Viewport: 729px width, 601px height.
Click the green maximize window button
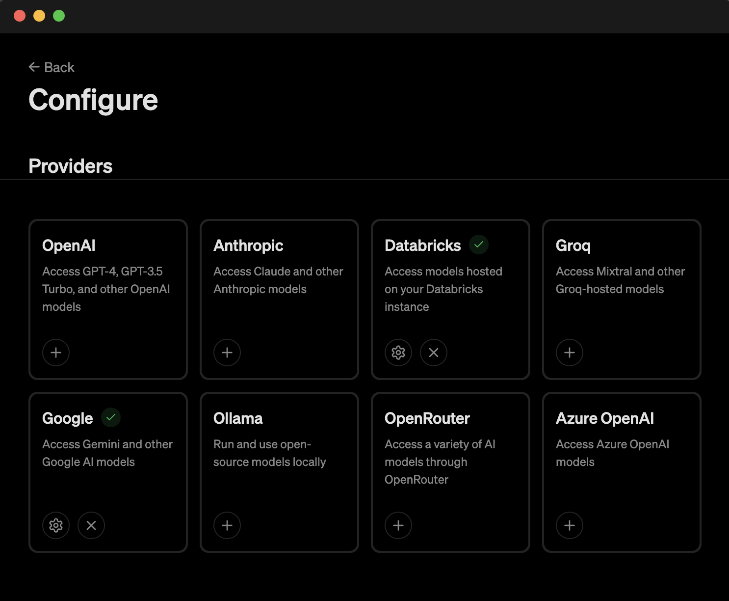click(x=59, y=16)
